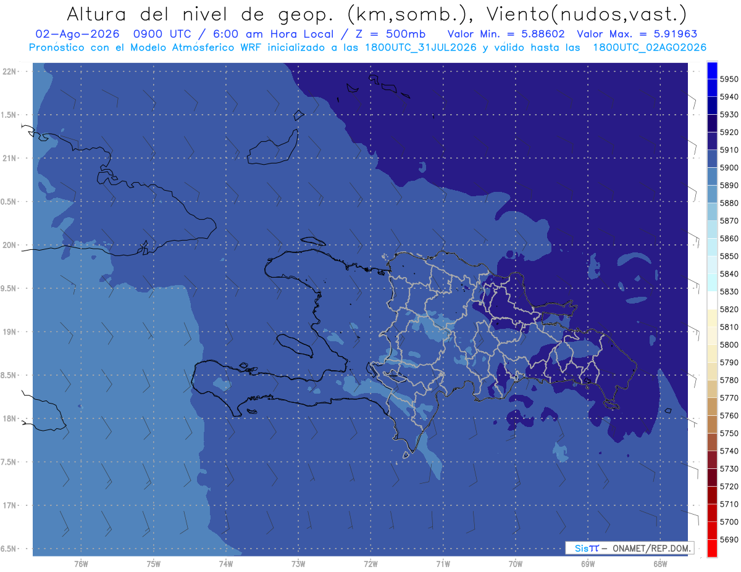Image resolution: width=741 pixels, height=572 pixels.
Task: Click the 5880 color bar value
Action: [x=729, y=203]
